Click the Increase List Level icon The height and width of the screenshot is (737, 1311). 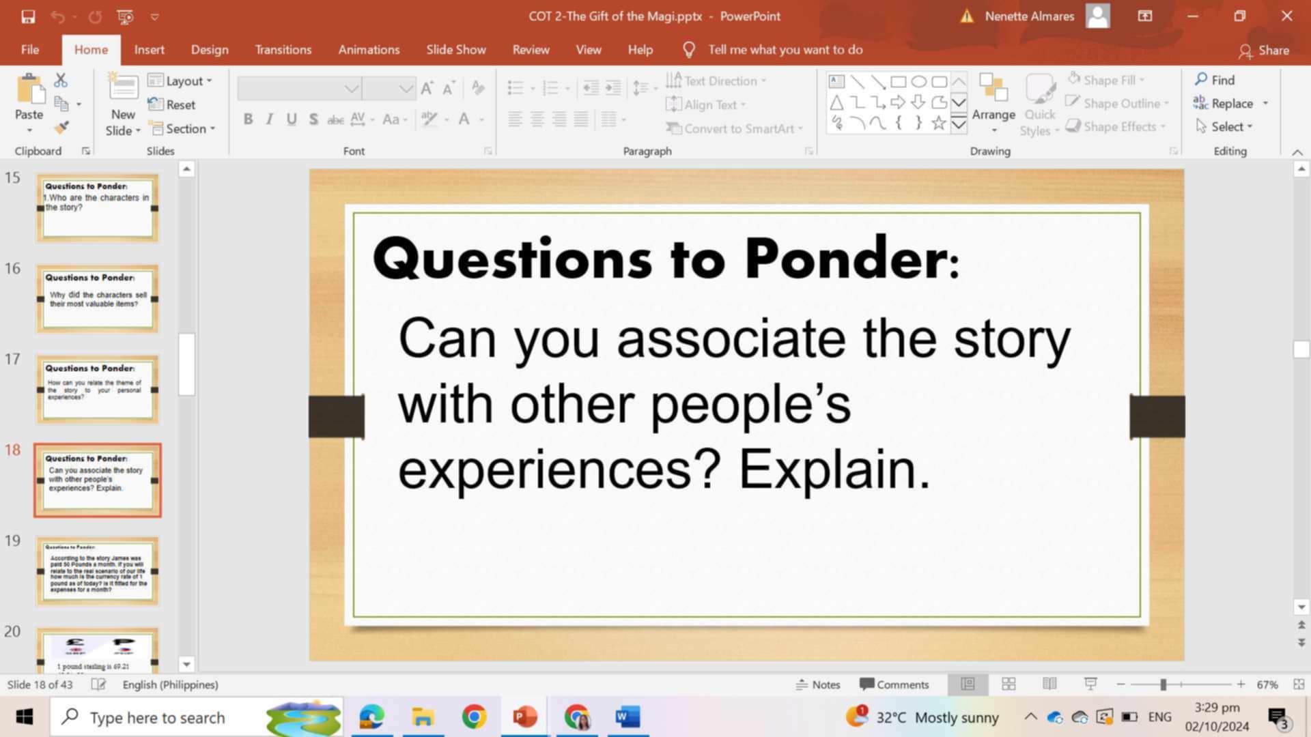(613, 88)
